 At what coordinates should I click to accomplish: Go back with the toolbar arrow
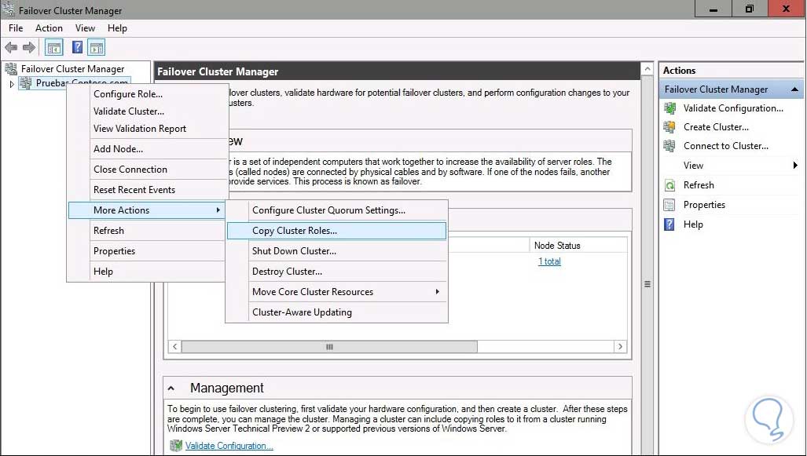[x=11, y=48]
